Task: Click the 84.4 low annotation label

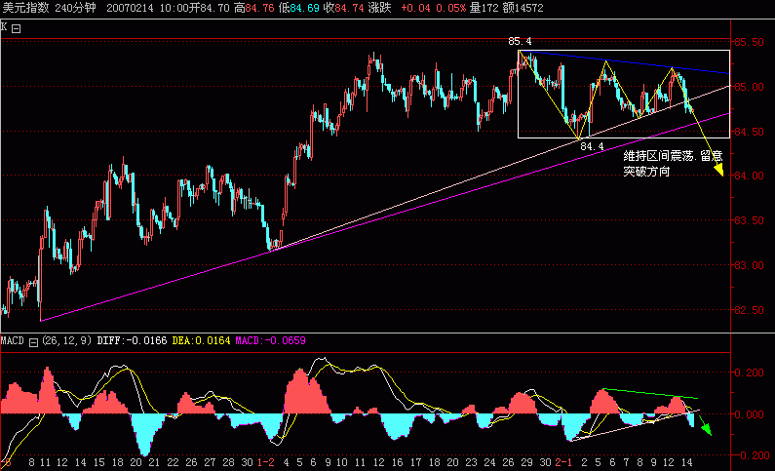Action: click(592, 146)
